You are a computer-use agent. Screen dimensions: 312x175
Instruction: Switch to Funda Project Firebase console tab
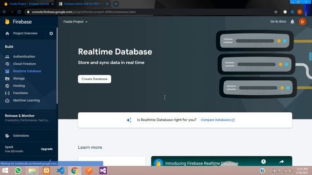(x=29, y=4)
